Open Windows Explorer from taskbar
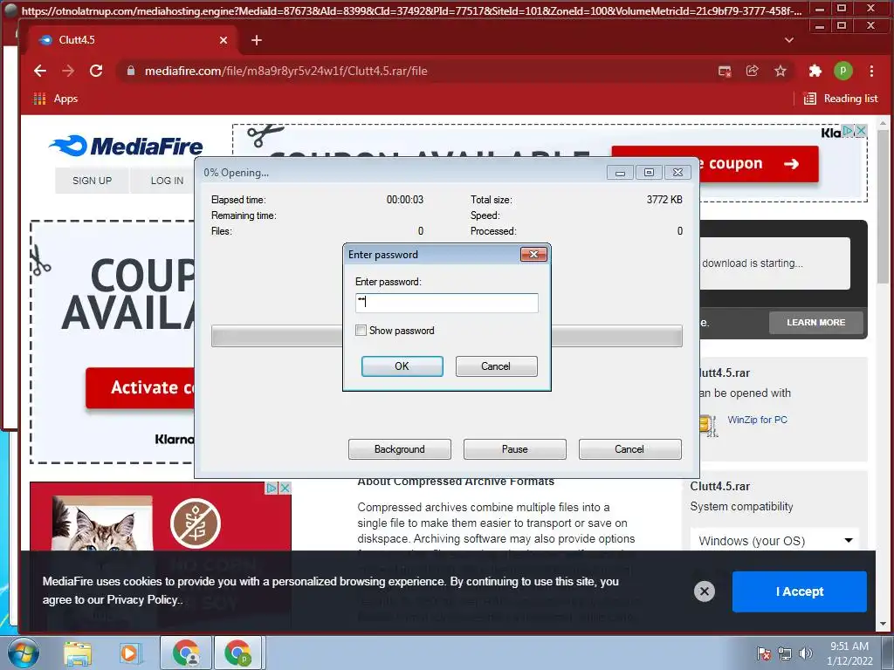This screenshot has height=670, width=894. [78, 653]
